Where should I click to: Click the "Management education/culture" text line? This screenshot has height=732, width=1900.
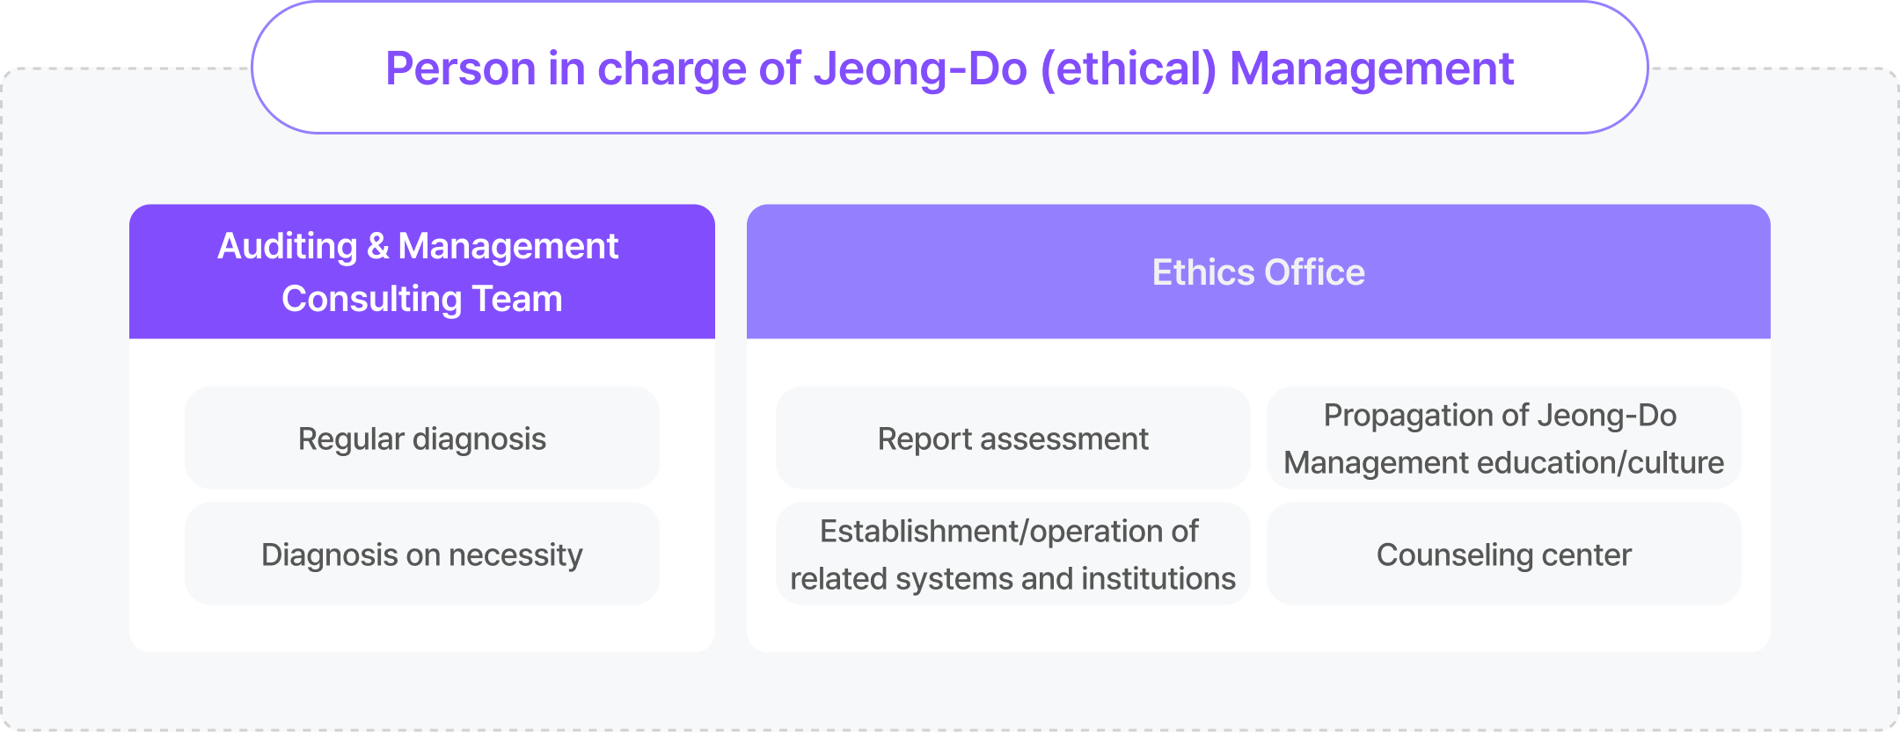click(x=1503, y=462)
